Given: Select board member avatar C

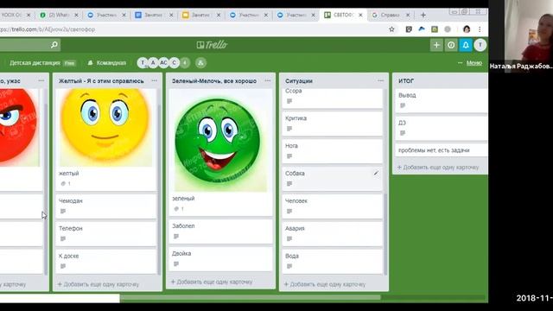Looking at the screenshot, I should [174, 63].
